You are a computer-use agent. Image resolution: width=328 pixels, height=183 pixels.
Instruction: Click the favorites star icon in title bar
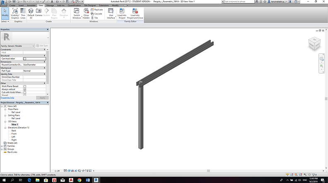[x=265, y=2]
